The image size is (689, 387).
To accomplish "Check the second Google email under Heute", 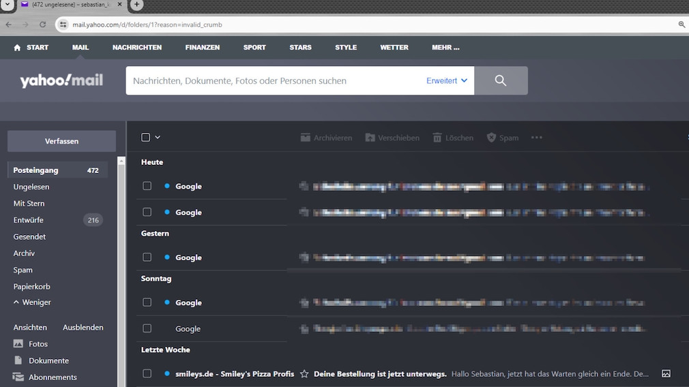I will [x=147, y=212].
